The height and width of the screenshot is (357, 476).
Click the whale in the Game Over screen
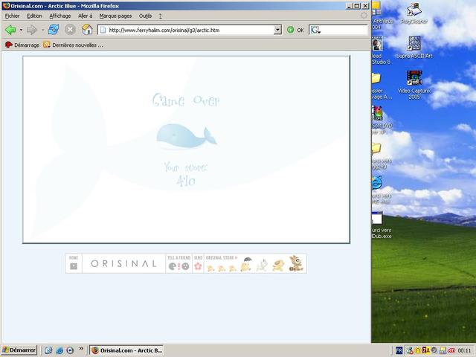[187, 136]
